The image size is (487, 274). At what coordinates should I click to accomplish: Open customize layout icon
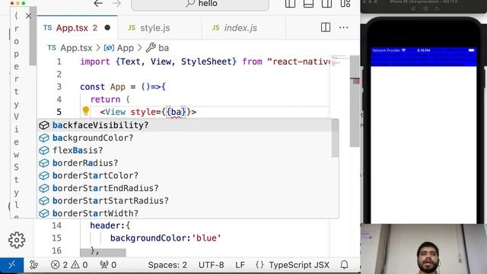pyautogui.click(x=345, y=4)
